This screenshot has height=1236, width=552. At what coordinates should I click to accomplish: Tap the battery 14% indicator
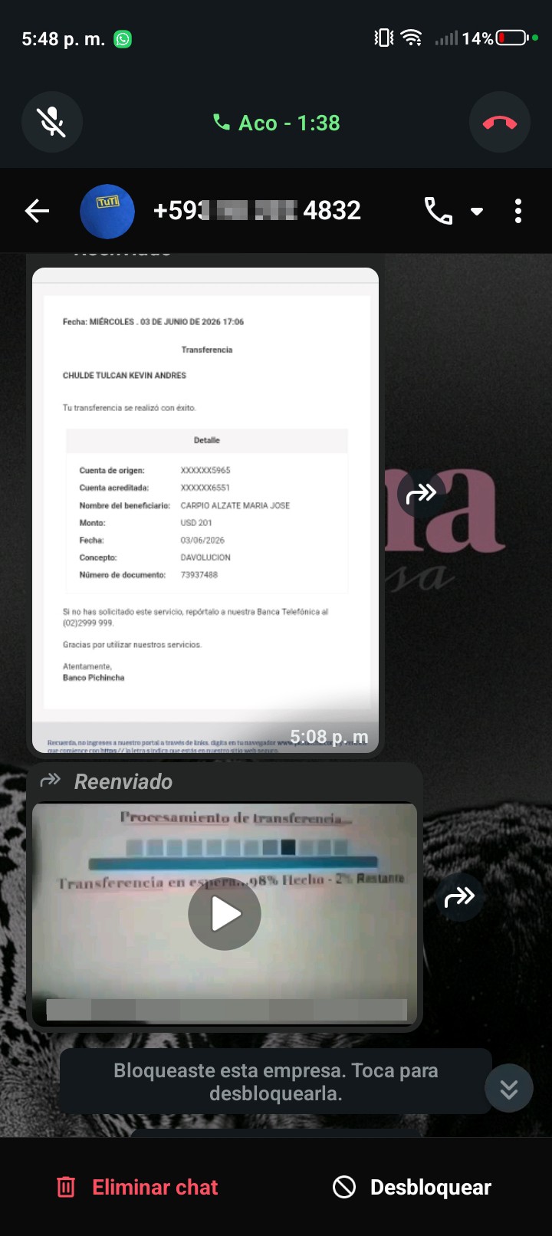[x=495, y=38]
